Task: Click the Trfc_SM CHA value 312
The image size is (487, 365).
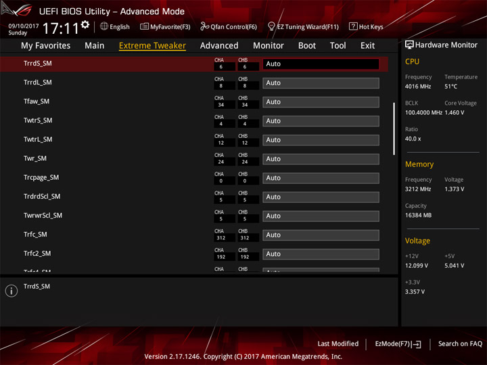Action: (x=221, y=238)
